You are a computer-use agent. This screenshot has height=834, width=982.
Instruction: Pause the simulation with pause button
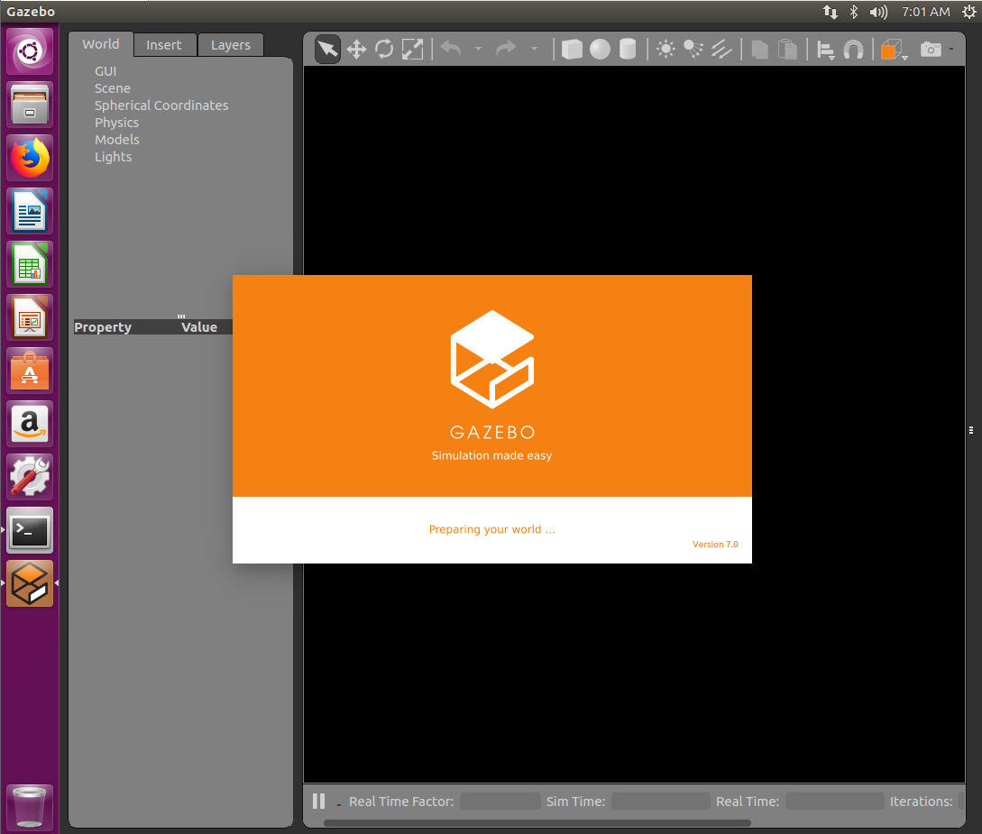tap(319, 801)
